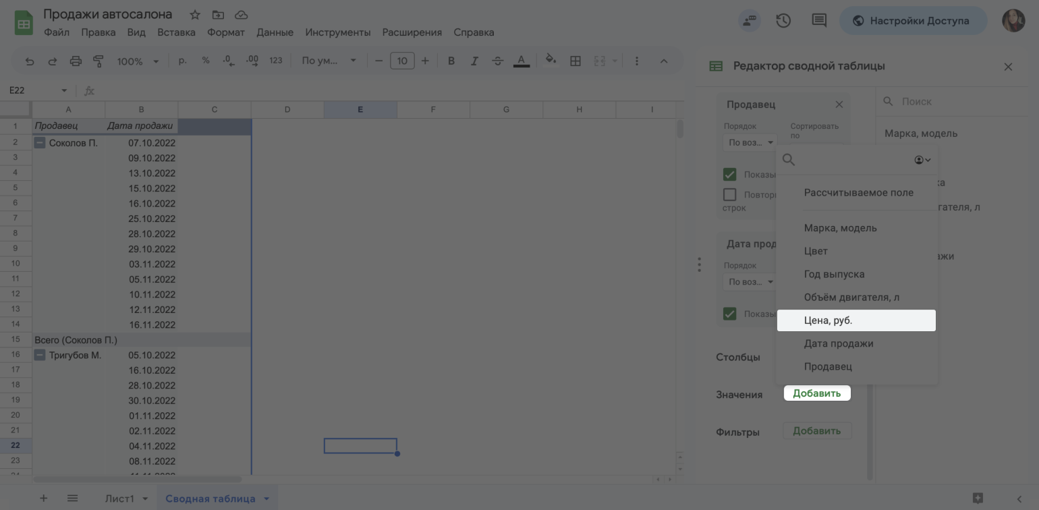Star the document Продажи автосалона
Image resolution: width=1039 pixels, height=510 pixels.
(x=195, y=15)
